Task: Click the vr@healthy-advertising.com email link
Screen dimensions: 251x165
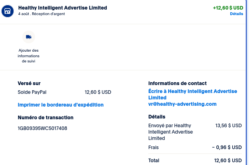Action: [x=182, y=104]
